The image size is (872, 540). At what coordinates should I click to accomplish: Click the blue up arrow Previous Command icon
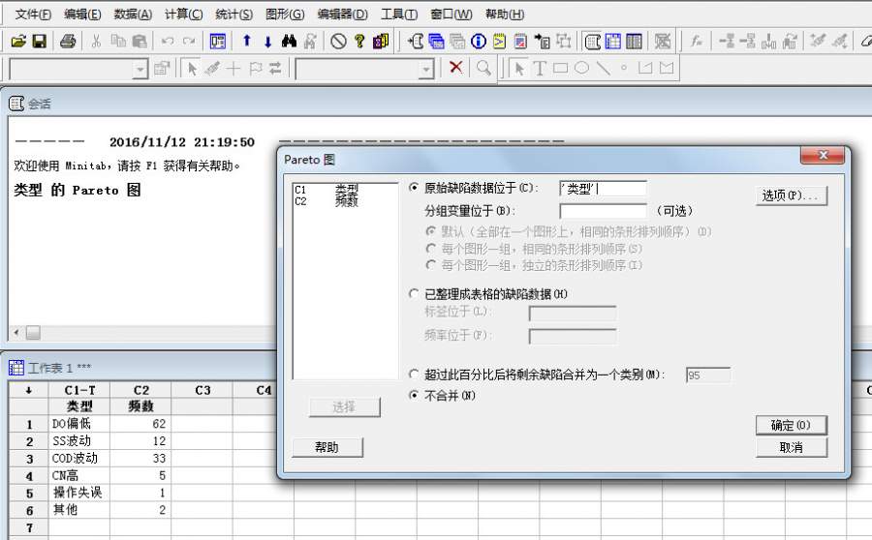(x=247, y=41)
